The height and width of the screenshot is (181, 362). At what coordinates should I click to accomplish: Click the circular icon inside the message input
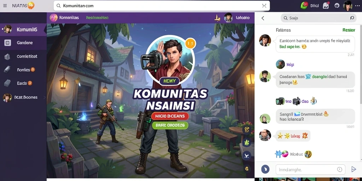339,169
